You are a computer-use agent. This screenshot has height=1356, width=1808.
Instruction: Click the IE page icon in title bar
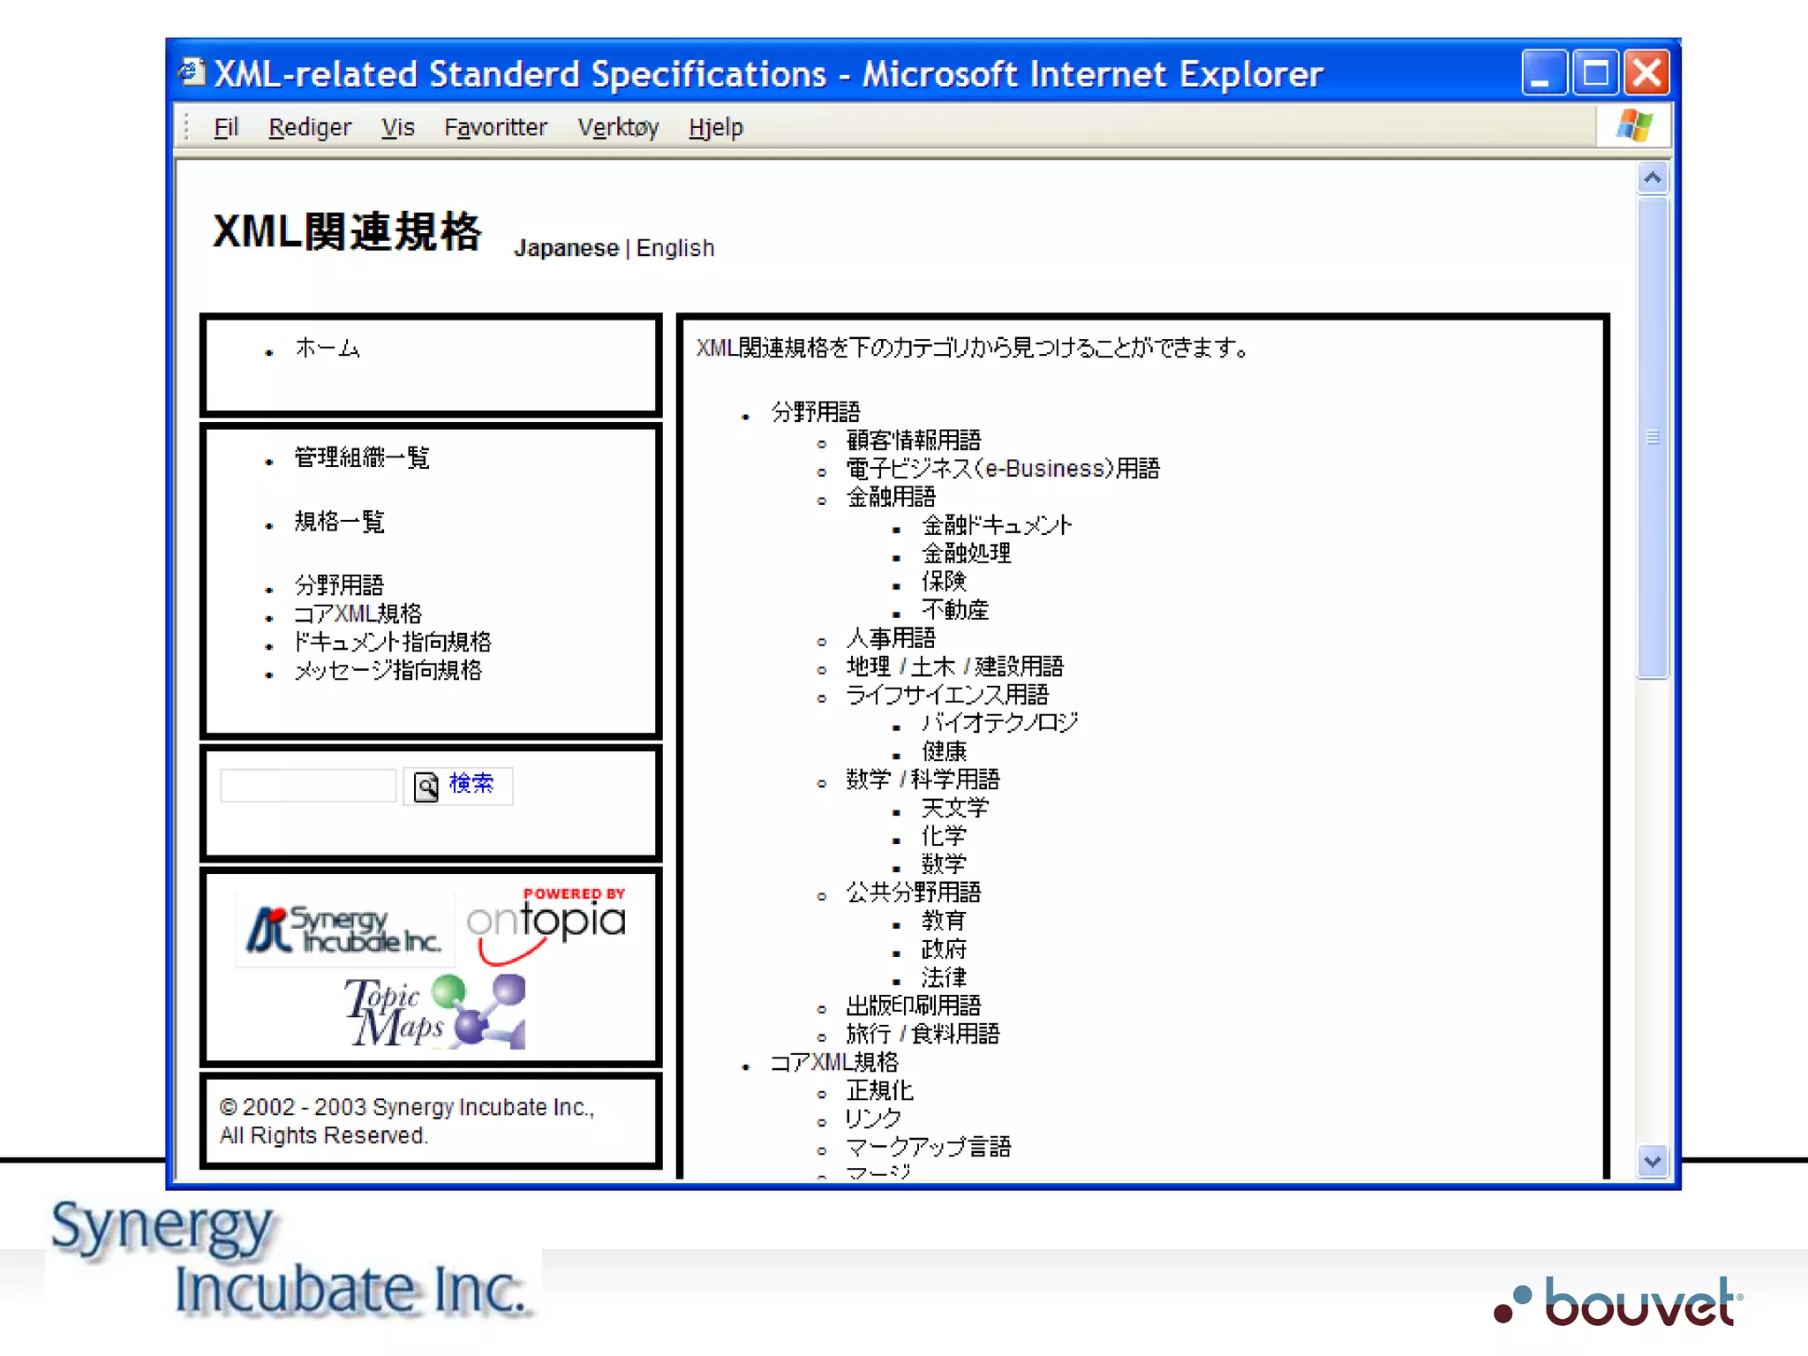192,72
